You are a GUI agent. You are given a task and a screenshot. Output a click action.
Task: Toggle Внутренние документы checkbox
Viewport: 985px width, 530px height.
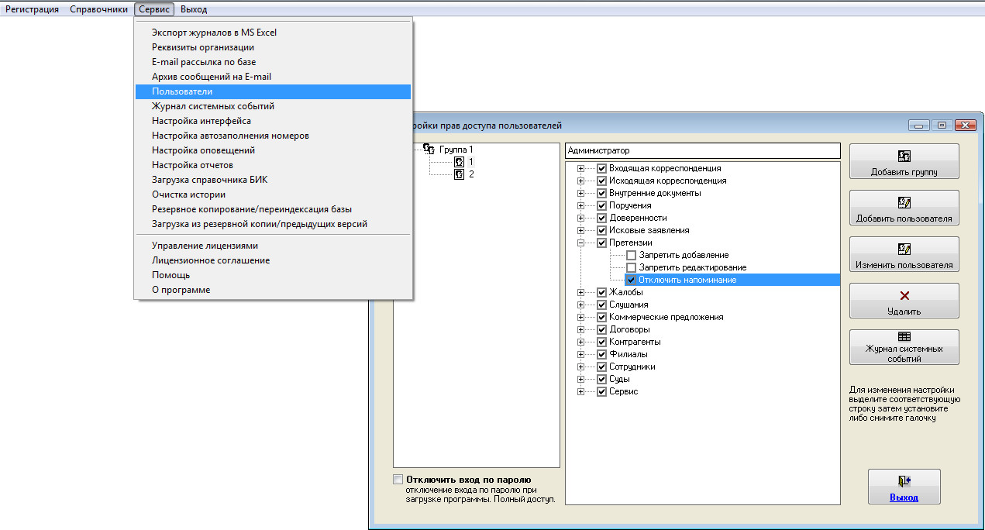coord(601,193)
